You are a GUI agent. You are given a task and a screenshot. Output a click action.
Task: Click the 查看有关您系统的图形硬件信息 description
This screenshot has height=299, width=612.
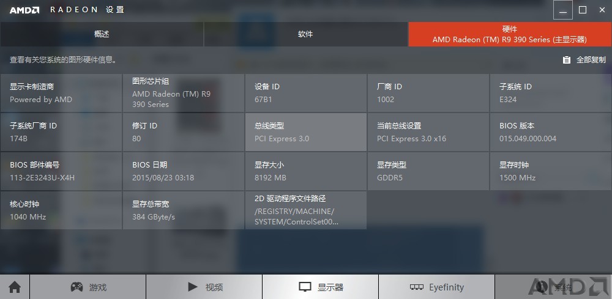click(x=63, y=60)
